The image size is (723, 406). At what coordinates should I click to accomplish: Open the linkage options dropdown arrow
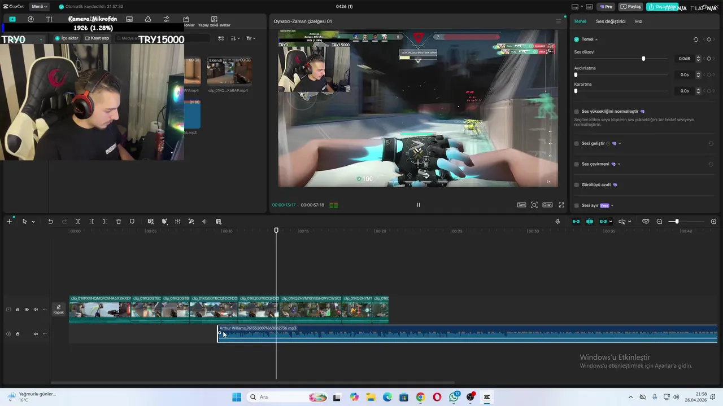click(x=611, y=222)
